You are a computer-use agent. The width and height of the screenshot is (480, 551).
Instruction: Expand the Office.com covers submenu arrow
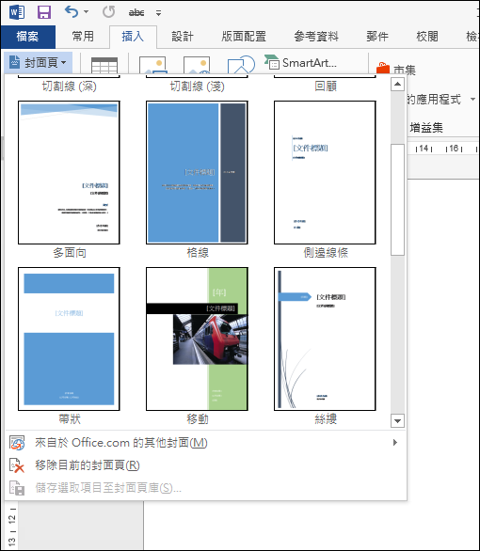point(395,443)
